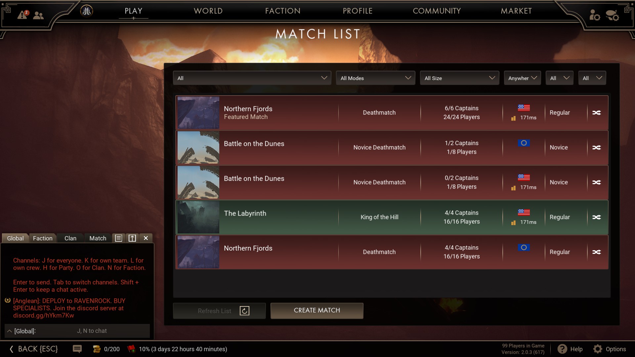The image size is (635, 357).
Task: Click the Help question mark icon
Action: pos(562,349)
